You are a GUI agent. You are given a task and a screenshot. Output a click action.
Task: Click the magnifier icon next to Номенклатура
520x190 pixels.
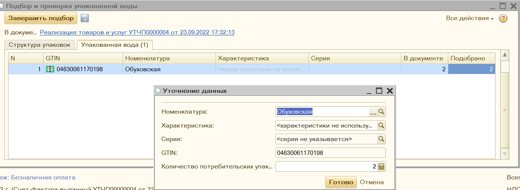[381, 112]
